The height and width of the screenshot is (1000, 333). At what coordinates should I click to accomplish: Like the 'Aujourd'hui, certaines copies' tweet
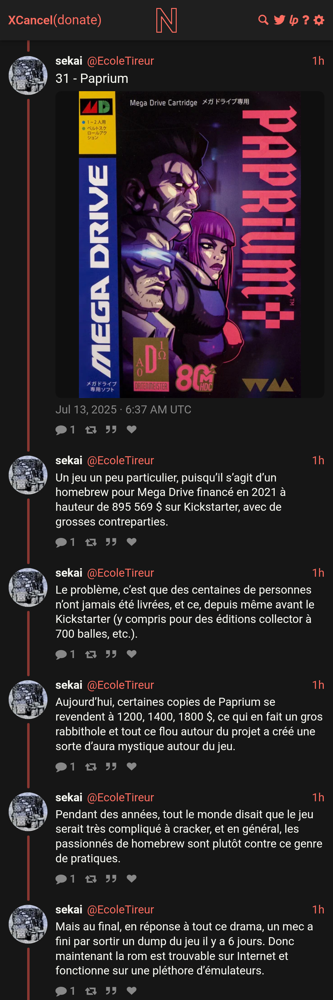coord(131,766)
